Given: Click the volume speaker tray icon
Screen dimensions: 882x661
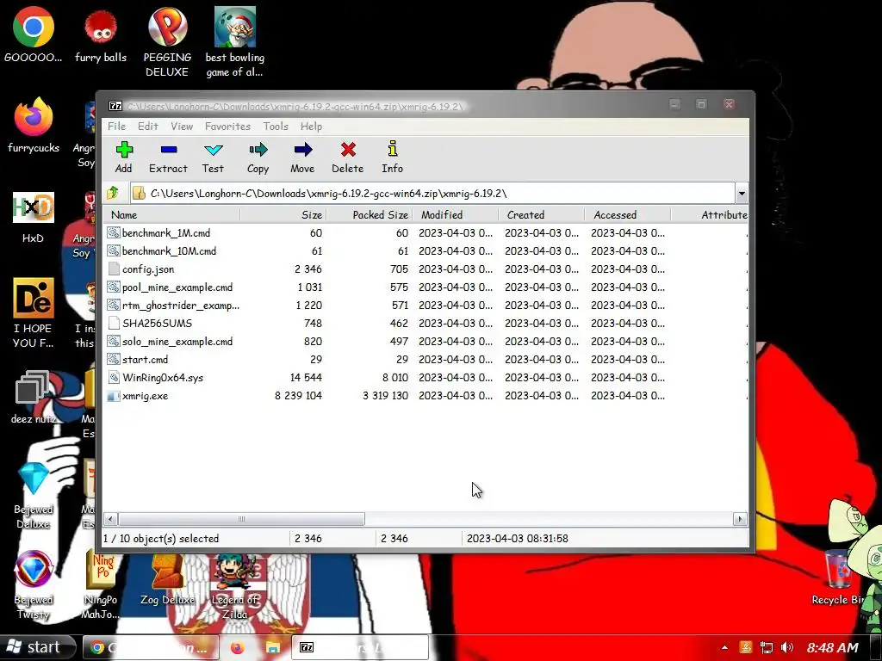Looking at the screenshot, I should [x=787, y=647].
